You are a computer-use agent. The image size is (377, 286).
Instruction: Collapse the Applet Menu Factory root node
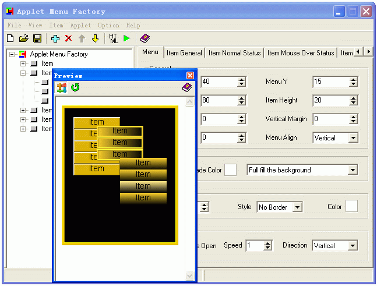tap(12, 55)
